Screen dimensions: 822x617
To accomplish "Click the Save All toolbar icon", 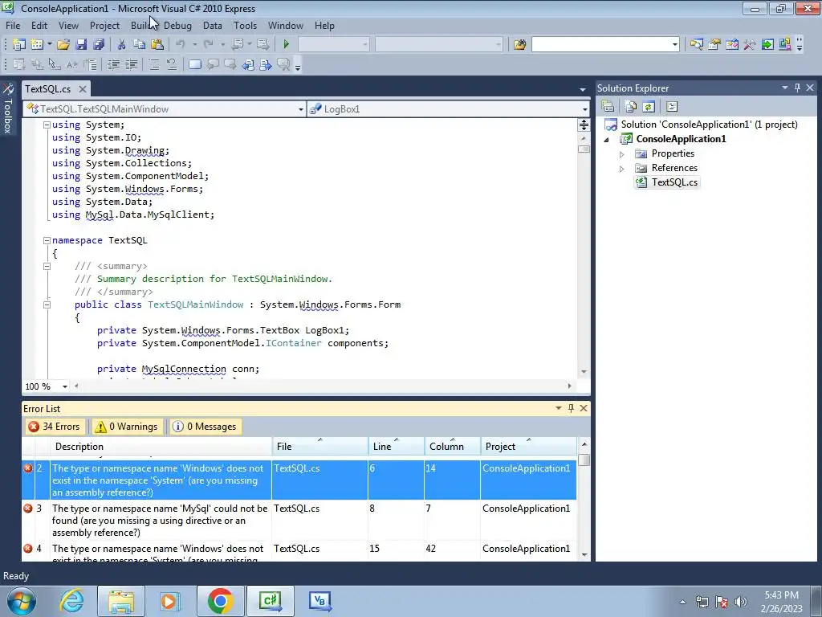I will click(99, 45).
